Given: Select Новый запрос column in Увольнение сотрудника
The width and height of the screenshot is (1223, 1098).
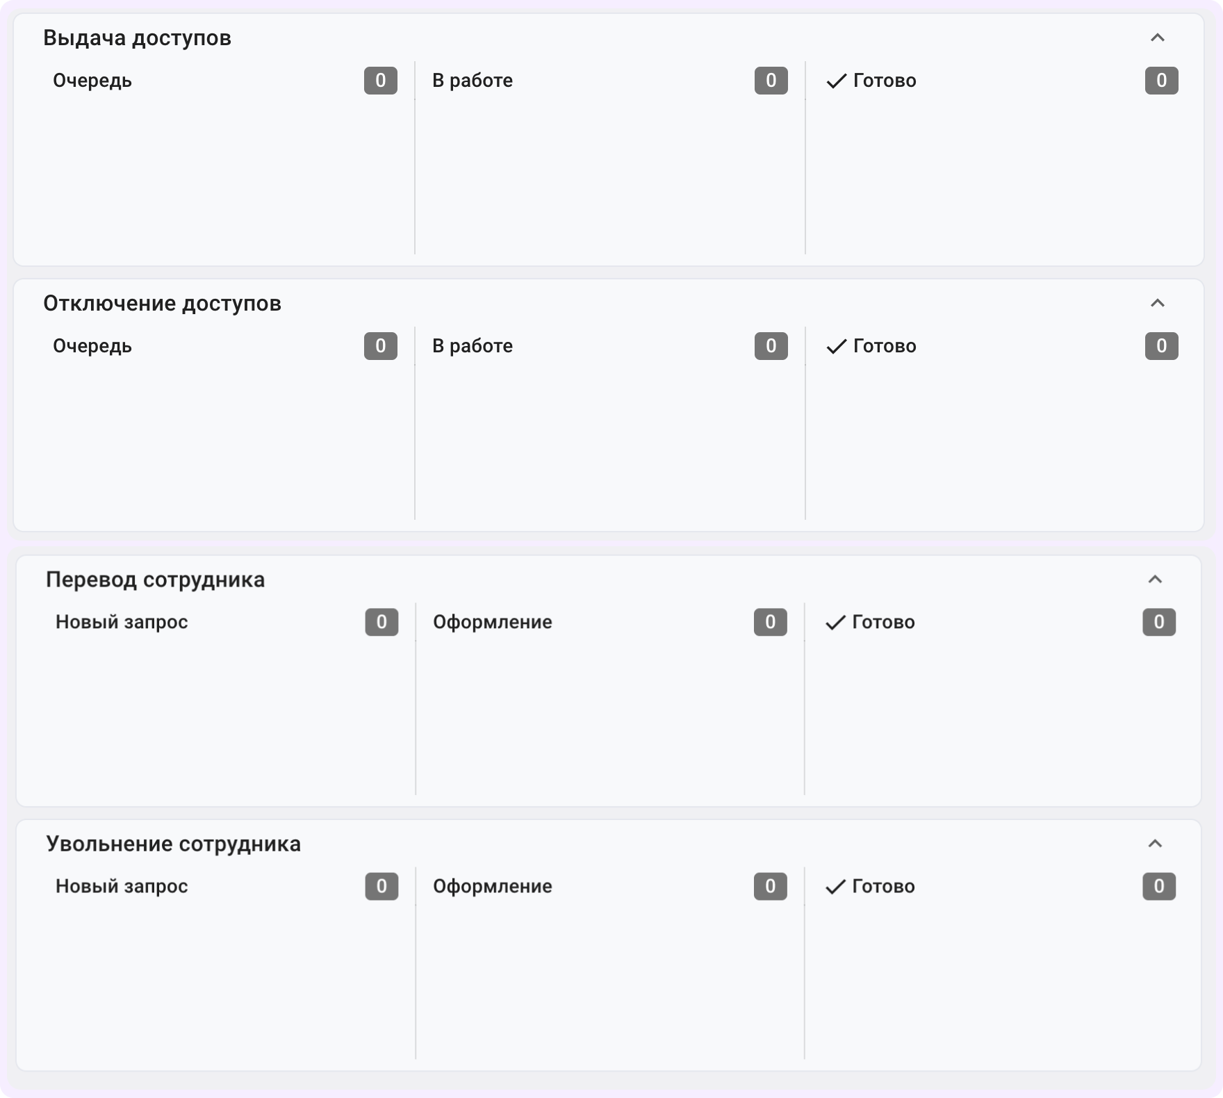Looking at the screenshot, I should coord(122,886).
